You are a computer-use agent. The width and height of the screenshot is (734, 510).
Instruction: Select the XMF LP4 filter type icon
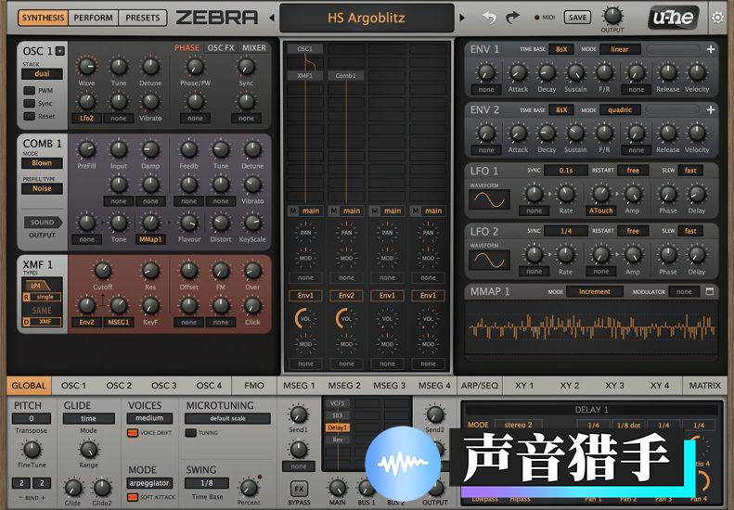(x=40, y=285)
